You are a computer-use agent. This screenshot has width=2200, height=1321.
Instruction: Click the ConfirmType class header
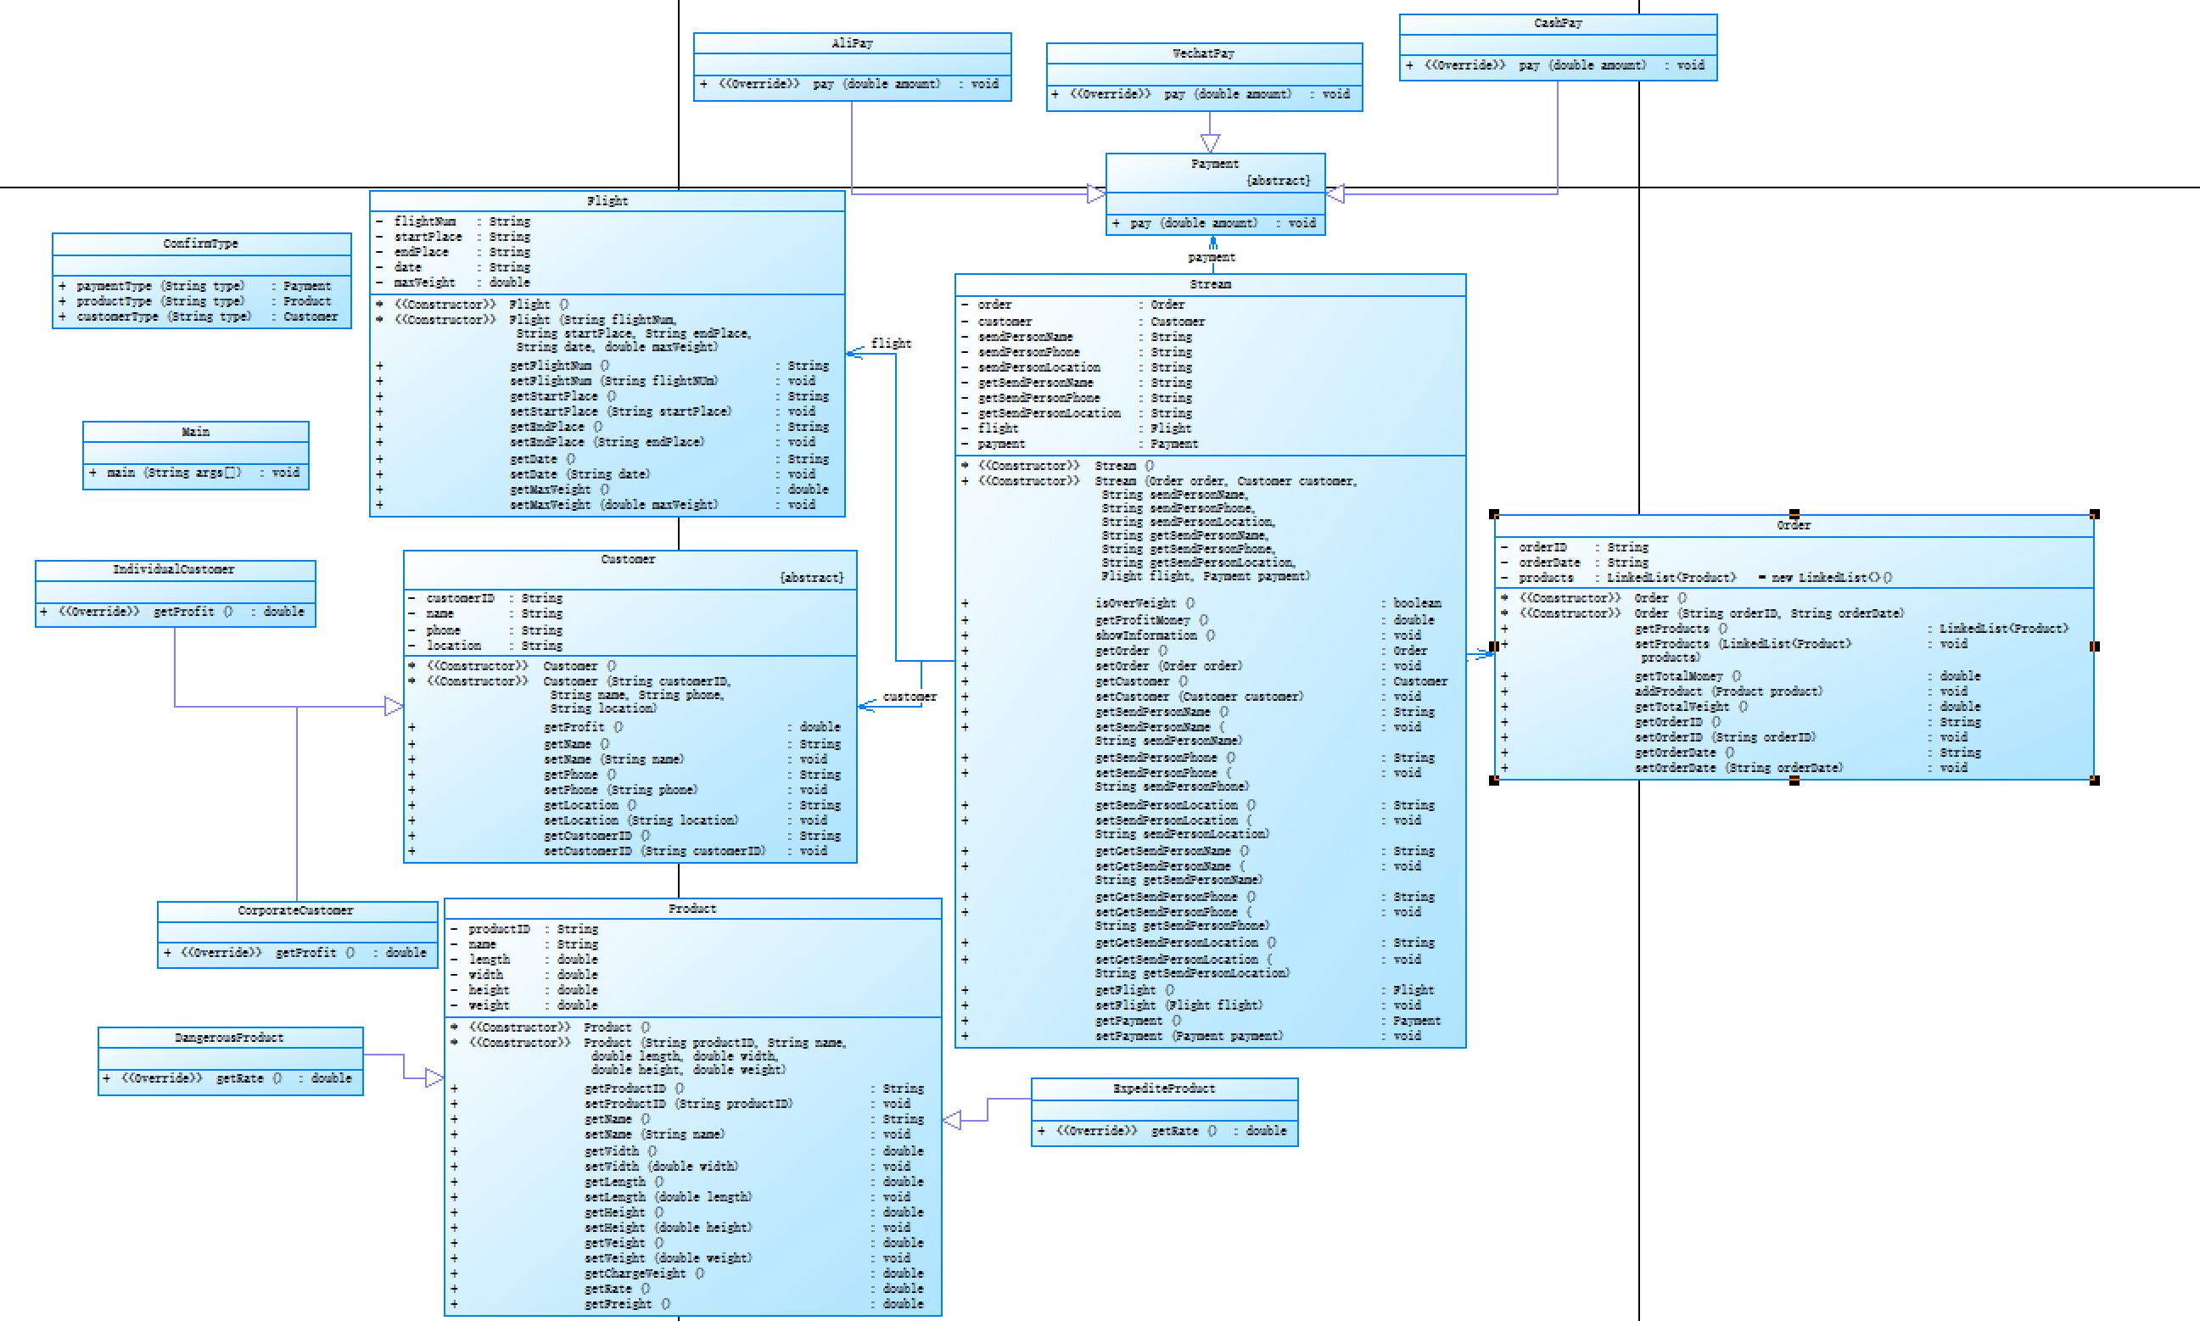[x=200, y=243]
